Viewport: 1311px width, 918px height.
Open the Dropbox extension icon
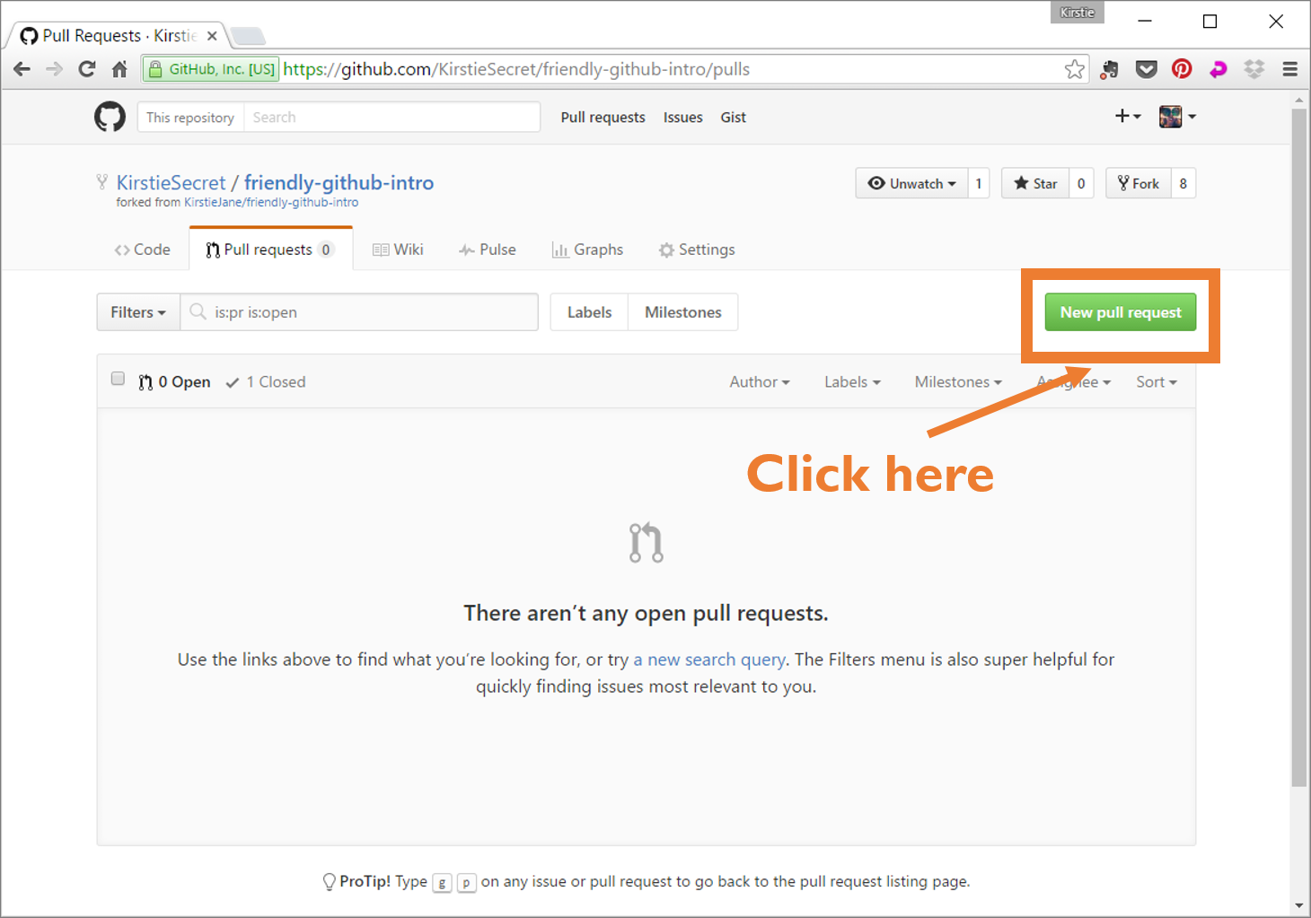(1254, 69)
